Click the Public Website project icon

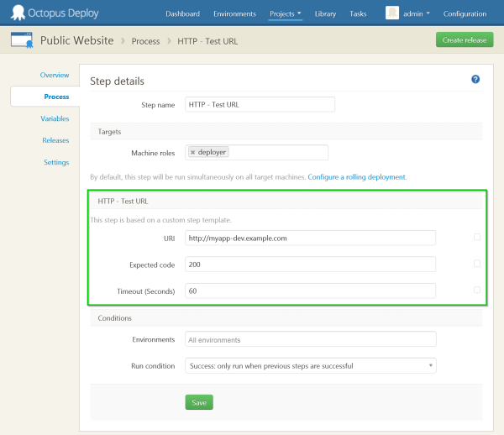click(21, 40)
